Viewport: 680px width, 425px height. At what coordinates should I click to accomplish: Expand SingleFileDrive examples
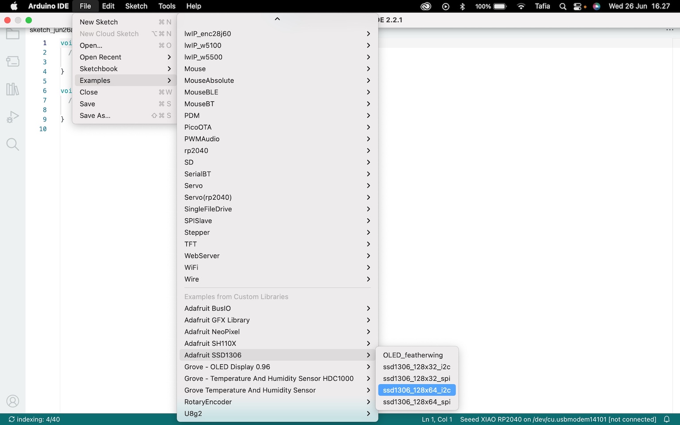(x=278, y=209)
